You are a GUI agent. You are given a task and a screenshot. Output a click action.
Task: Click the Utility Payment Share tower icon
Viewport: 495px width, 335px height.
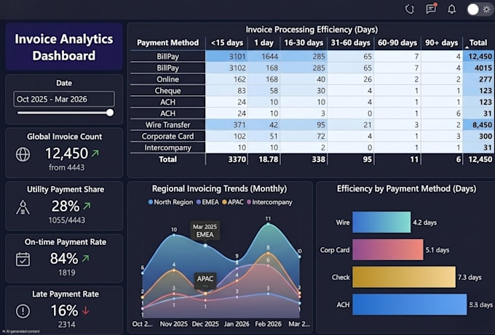[23, 207]
